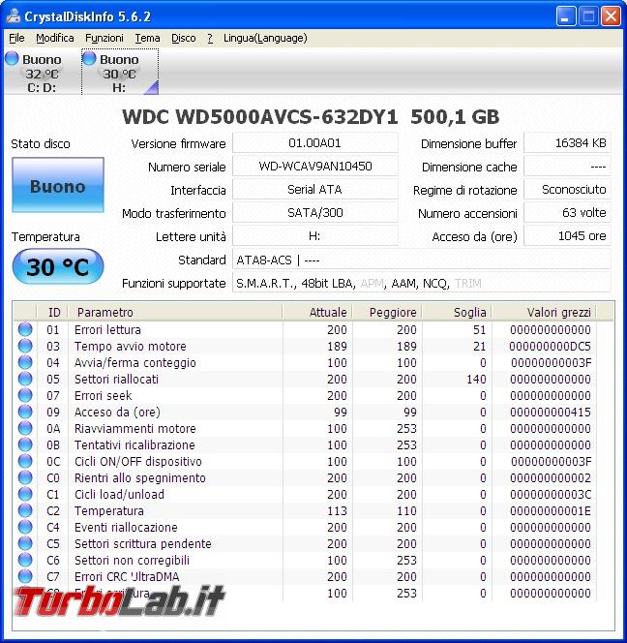Viewport: 627px width, 643px height.
Task: Click the drive title WDC WD5000AVCS-632DY1
Action: pos(260,117)
